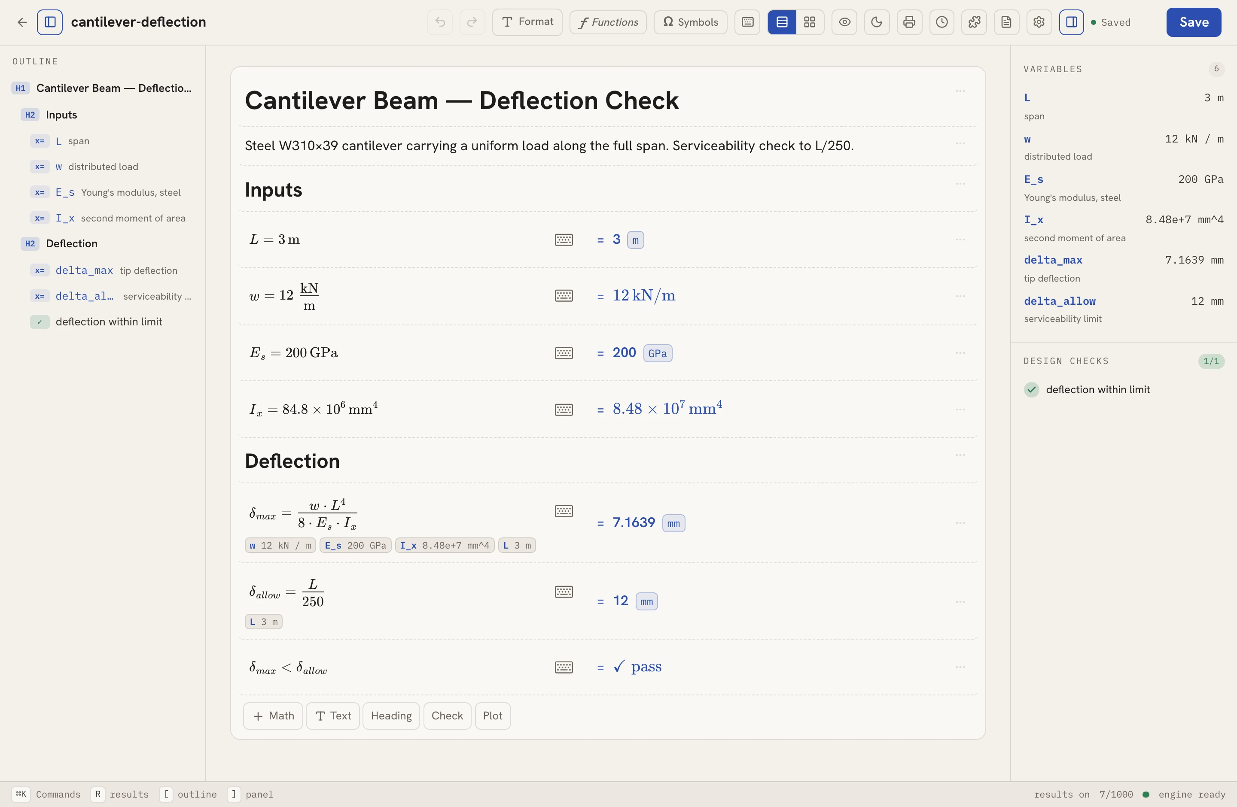Select w distributed load in outline

[112, 167]
